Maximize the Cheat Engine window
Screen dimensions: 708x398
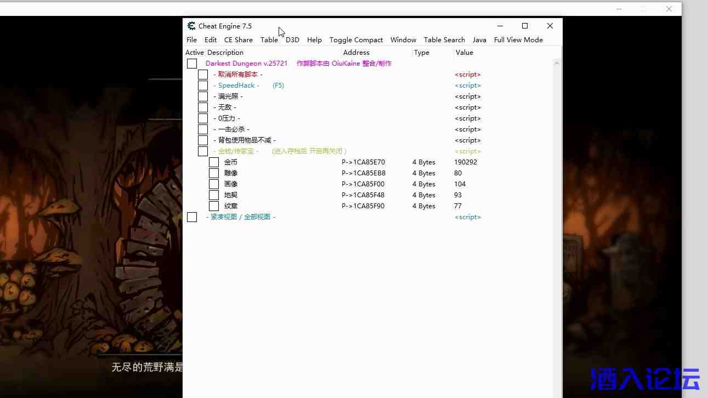point(525,26)
